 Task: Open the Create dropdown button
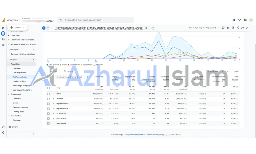pyautogui.click(x=18, y=28)
